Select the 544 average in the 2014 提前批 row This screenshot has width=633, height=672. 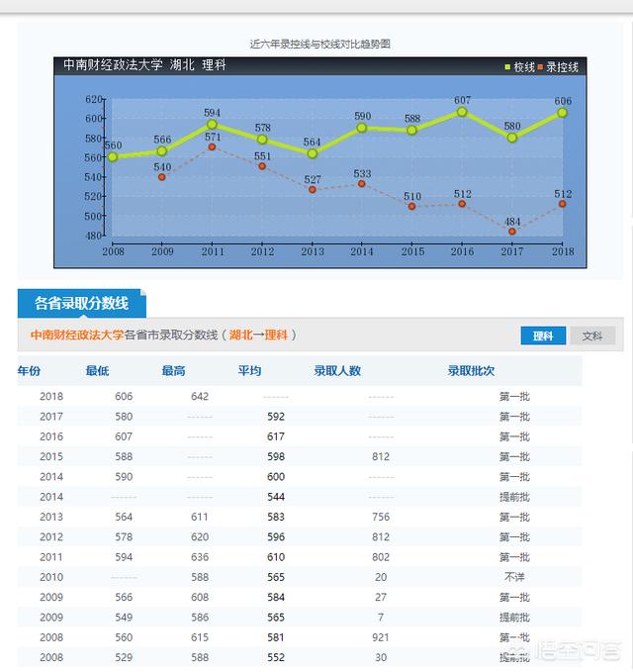click(276, 497)
